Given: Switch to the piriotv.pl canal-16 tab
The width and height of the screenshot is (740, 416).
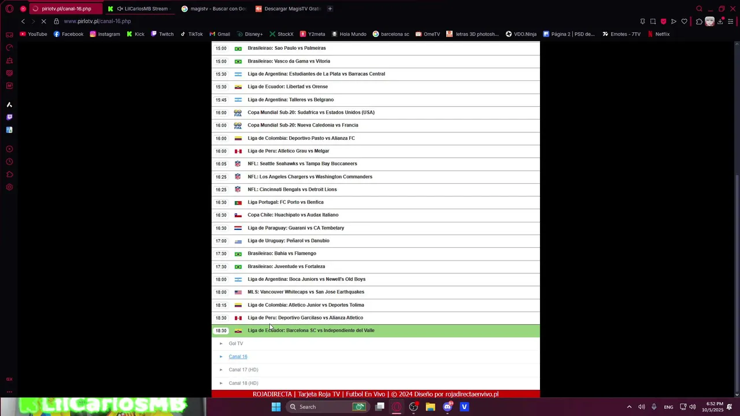Looking at the screenshot, I should click(65, 9).
